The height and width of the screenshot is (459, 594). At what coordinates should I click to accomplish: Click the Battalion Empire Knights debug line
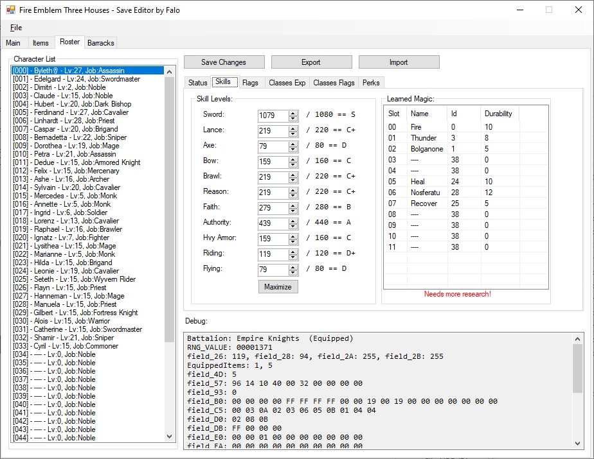click(270, 338)
